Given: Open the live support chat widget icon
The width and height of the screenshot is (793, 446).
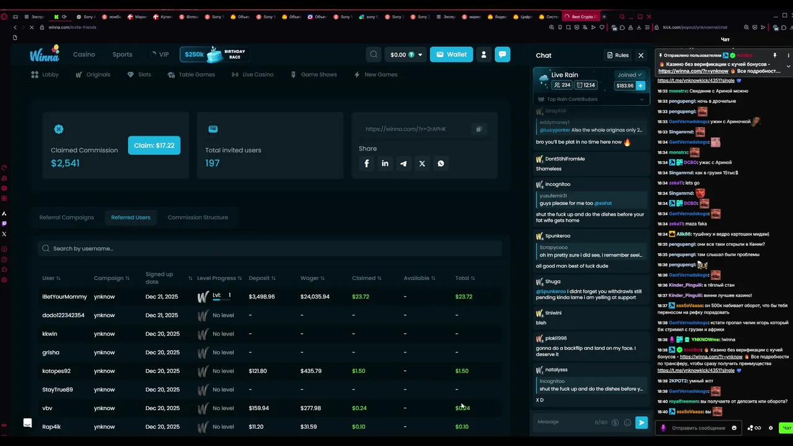Looking at the screenshot, I should pos(27,422).
